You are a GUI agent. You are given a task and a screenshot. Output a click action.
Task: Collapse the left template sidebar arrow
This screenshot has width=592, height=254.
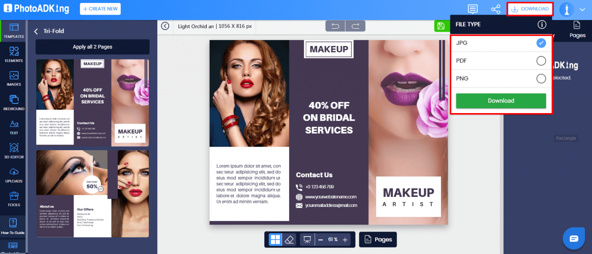coord(165,26)
